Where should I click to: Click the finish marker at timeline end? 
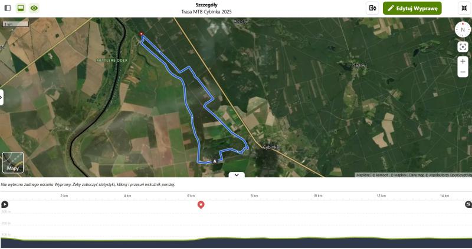pyautogui.click(x=468, y=204)
